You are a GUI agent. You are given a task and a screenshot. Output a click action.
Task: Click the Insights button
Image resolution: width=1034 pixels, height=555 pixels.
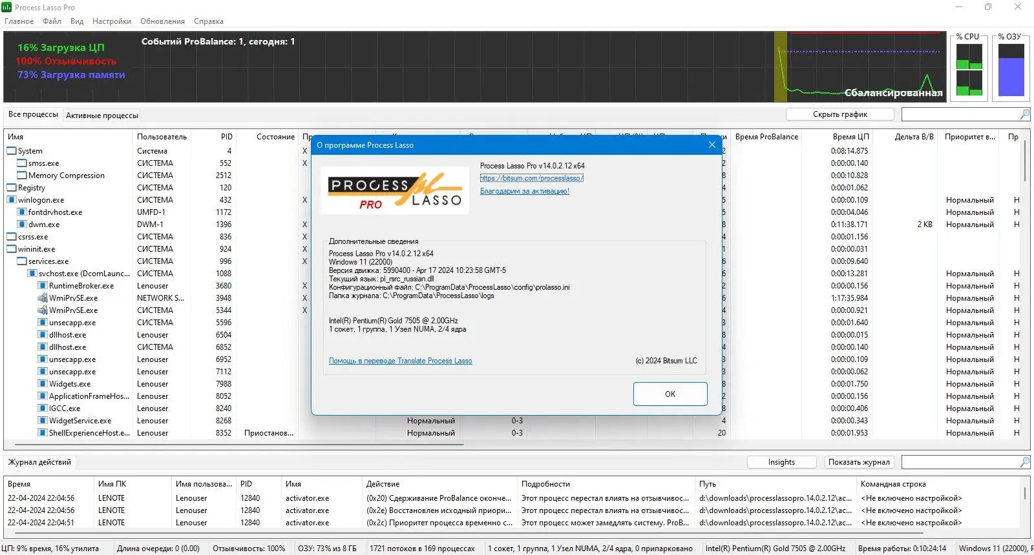pos(781,462)
